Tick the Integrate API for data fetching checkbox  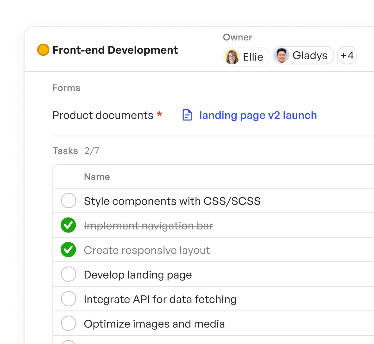(69, 299)
